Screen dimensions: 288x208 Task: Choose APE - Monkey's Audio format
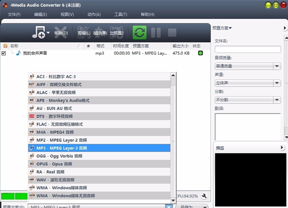pos(99,100)
